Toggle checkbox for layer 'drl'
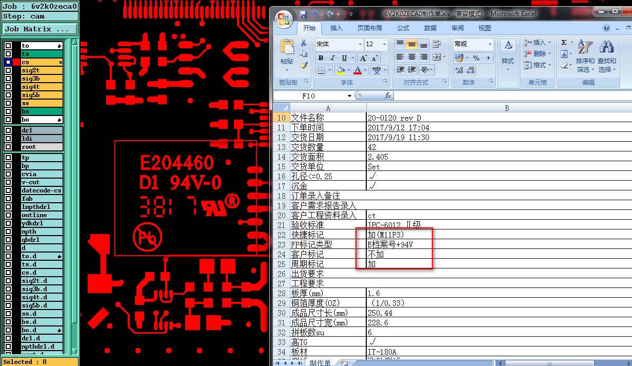 (8, 130)
